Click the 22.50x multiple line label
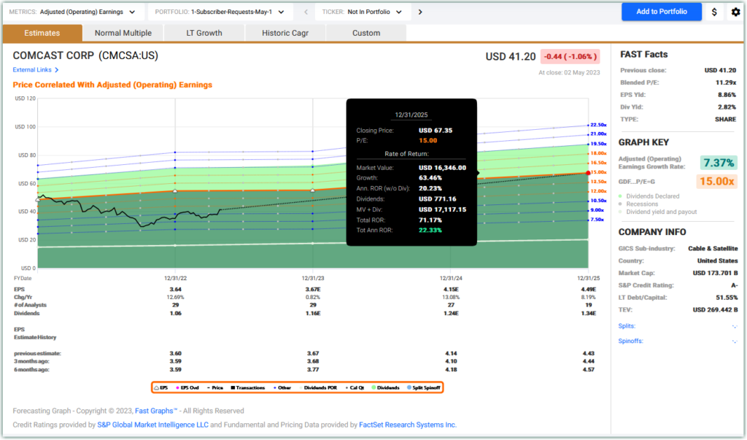747x440 pixels. [x=598, y=125]
